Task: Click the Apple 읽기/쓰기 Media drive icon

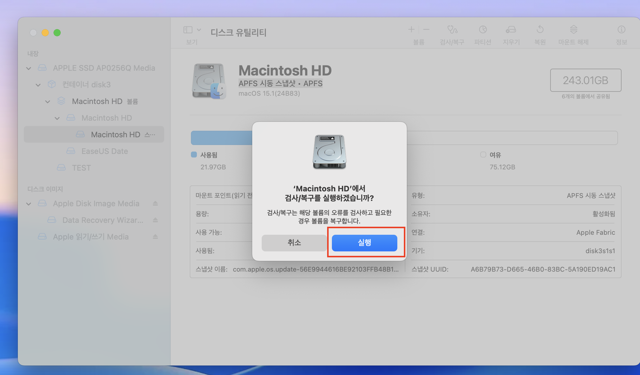Action: coord(42,237)
